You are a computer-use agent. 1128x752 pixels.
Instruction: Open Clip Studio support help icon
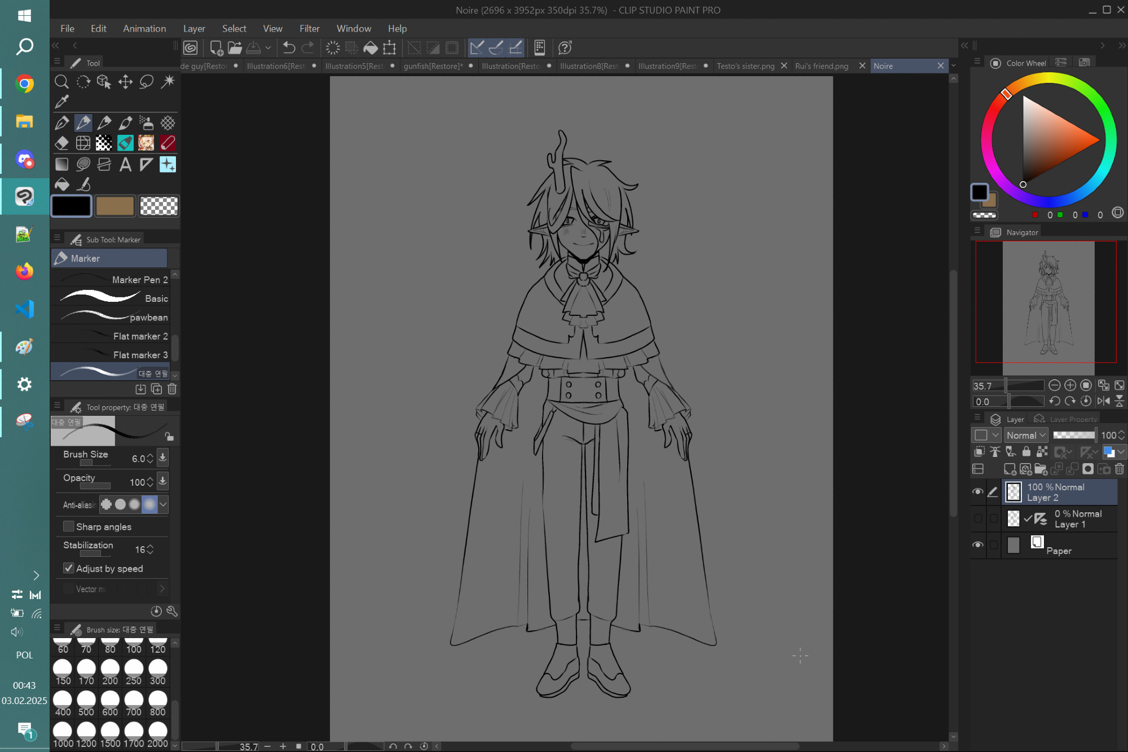pyautogui.click(x=565, y=48)
